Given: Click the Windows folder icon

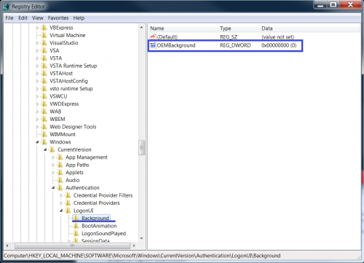Looking at the screenshot, I should (44, 142).
